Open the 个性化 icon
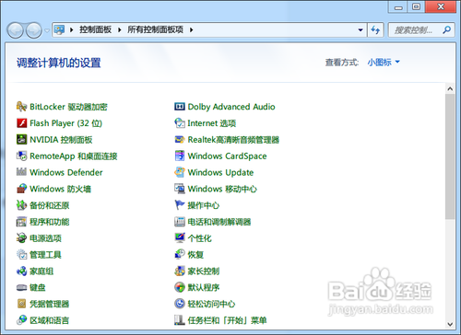The width and height of the screenshot is (461, 335). [x=180, y=238]
